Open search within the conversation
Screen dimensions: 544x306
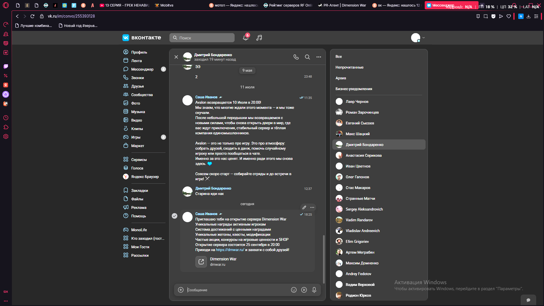[307, 57]
